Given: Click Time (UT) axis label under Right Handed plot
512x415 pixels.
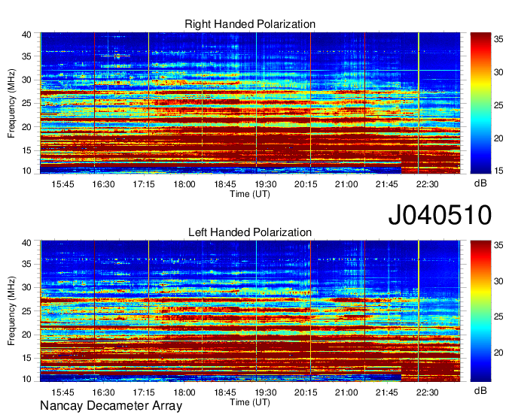Looking at the screenshot, I should coord(250,194).
